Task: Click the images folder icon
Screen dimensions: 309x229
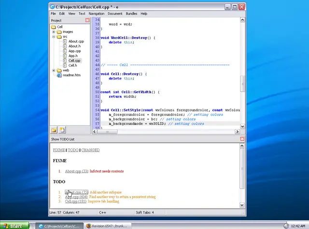Action: [59, 32]
